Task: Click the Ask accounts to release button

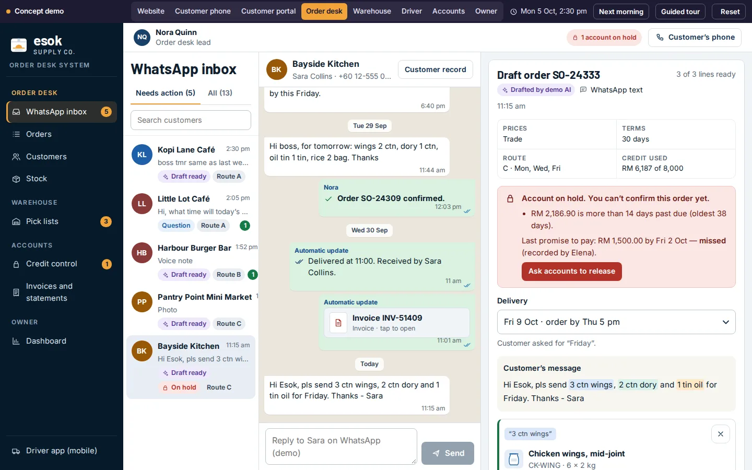Action: click(572, 272)
